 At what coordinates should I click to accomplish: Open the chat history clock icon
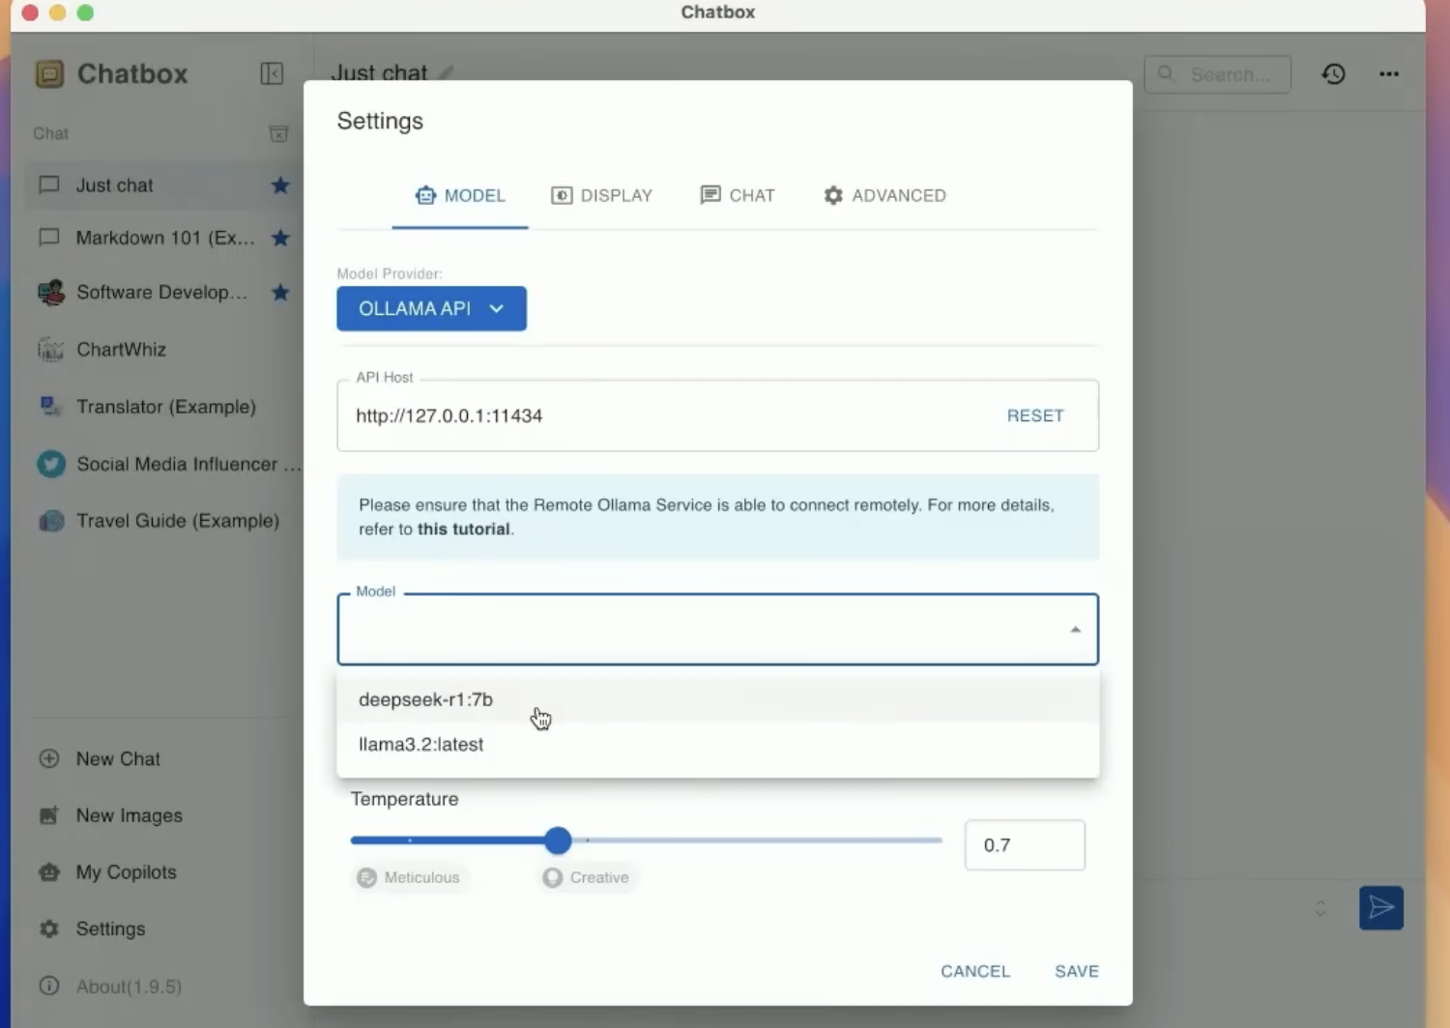click(1334, 73)
